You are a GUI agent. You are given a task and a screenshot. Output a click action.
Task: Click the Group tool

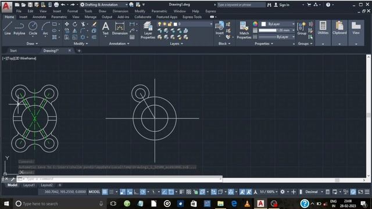[x=302, y=28]
